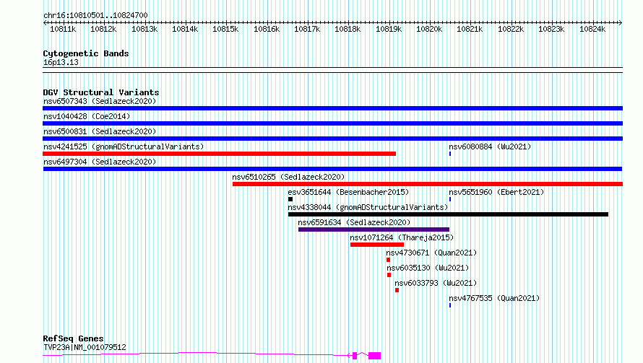
Task: Click the nsv5651960 (Ebert2021) label
Action: point(496,192)
